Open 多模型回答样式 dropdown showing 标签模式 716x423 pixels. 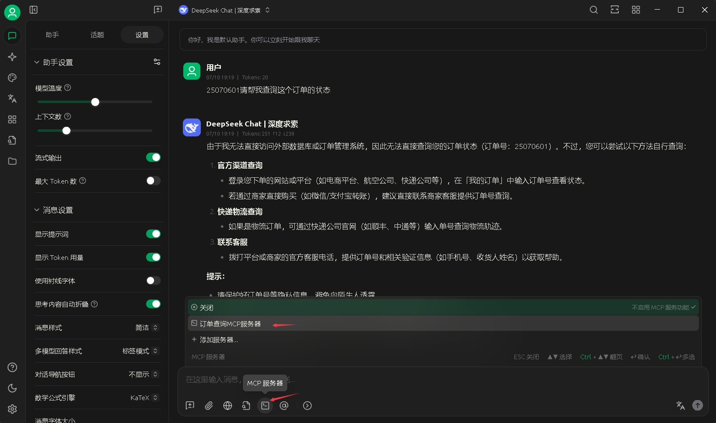click(x=140, y=351)
